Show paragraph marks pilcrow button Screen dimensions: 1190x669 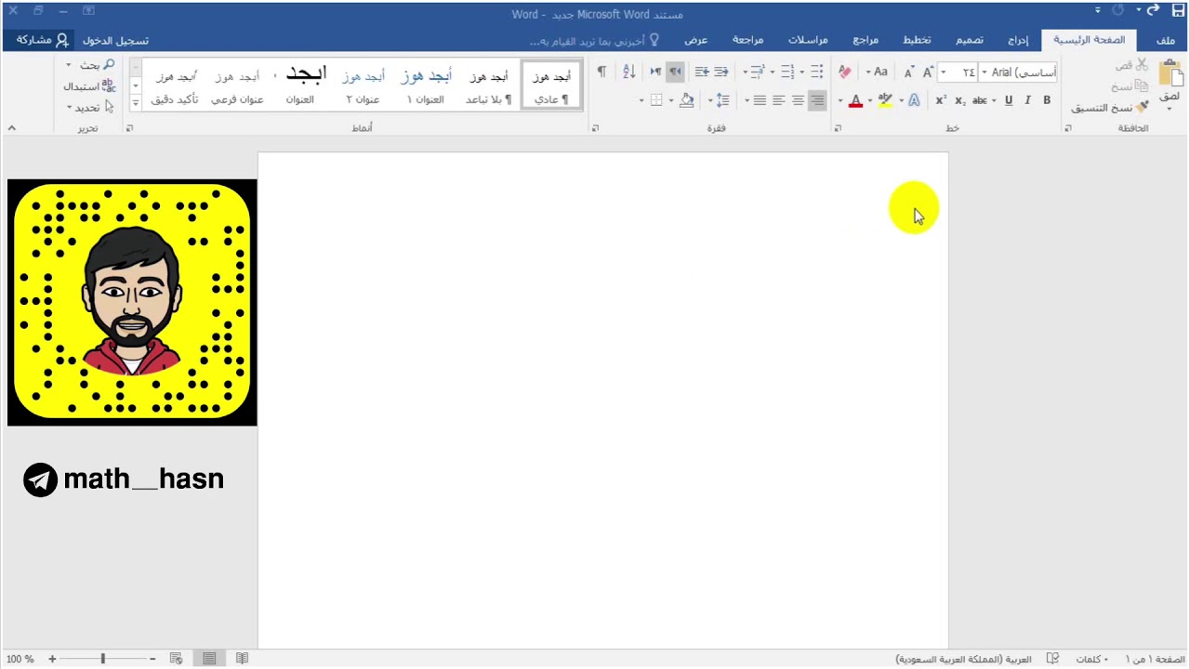click(602, 72)
